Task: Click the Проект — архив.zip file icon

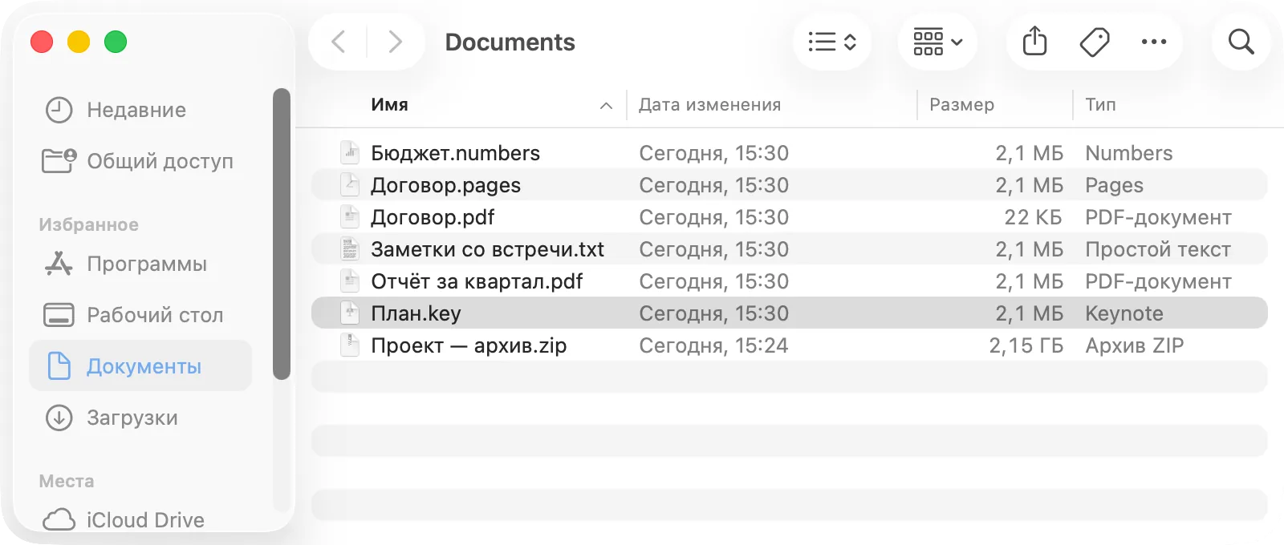Action: coord(350,345)
